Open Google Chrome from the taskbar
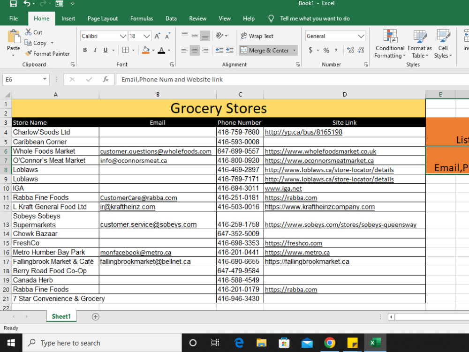Image resolution: width=469 pixels, height=352 pixels. click(x=330, y=343)
